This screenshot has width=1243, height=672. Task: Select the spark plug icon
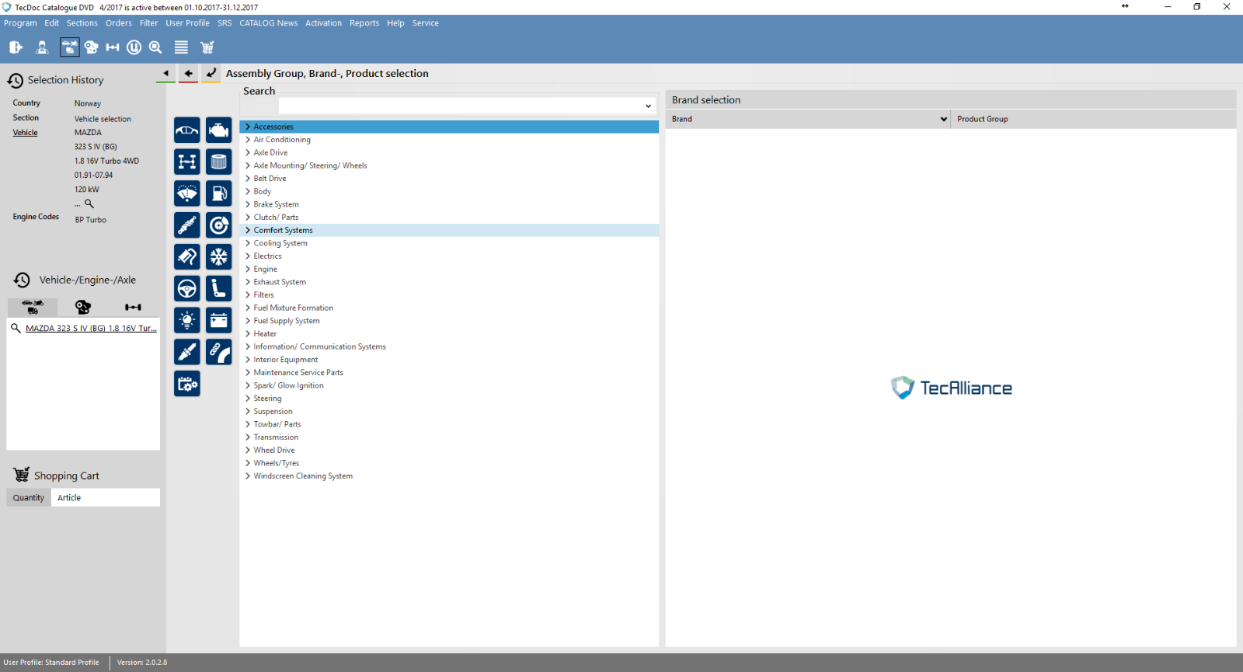point(187,352)
